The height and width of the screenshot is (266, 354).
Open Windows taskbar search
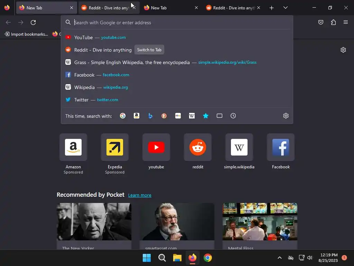coord(162,258)
